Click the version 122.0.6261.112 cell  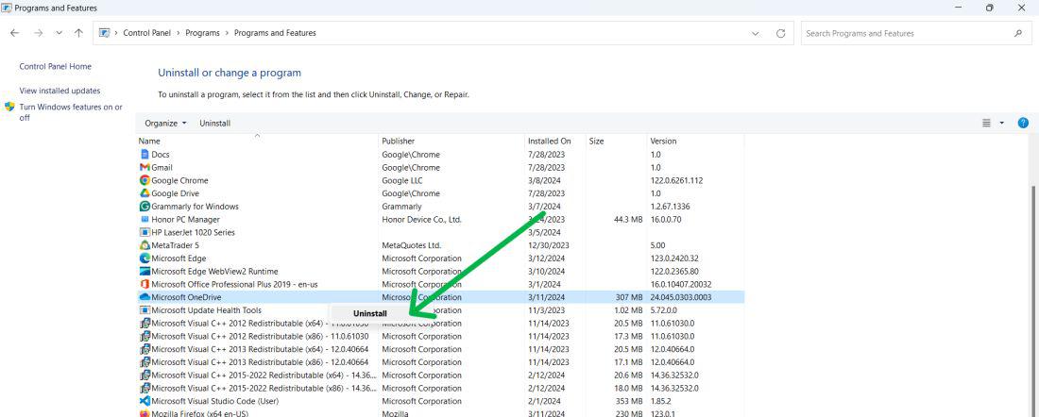point(676,180)
